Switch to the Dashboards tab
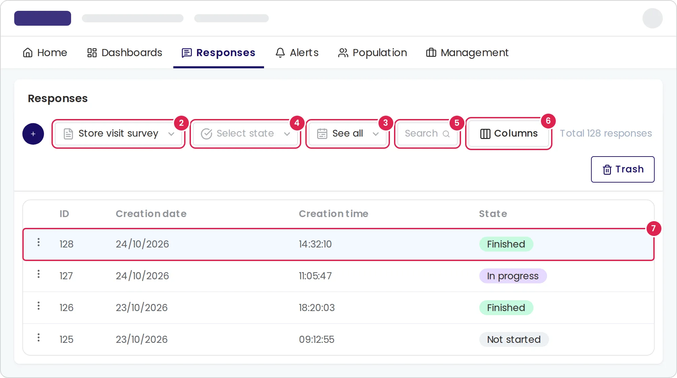The image size is (677, 378). 125,53
